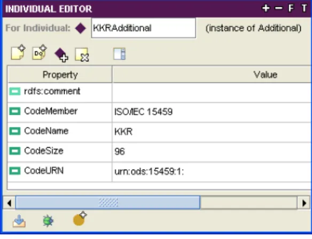
Task: Click the Delete annotation note icon
Action: tap(82, 54)
